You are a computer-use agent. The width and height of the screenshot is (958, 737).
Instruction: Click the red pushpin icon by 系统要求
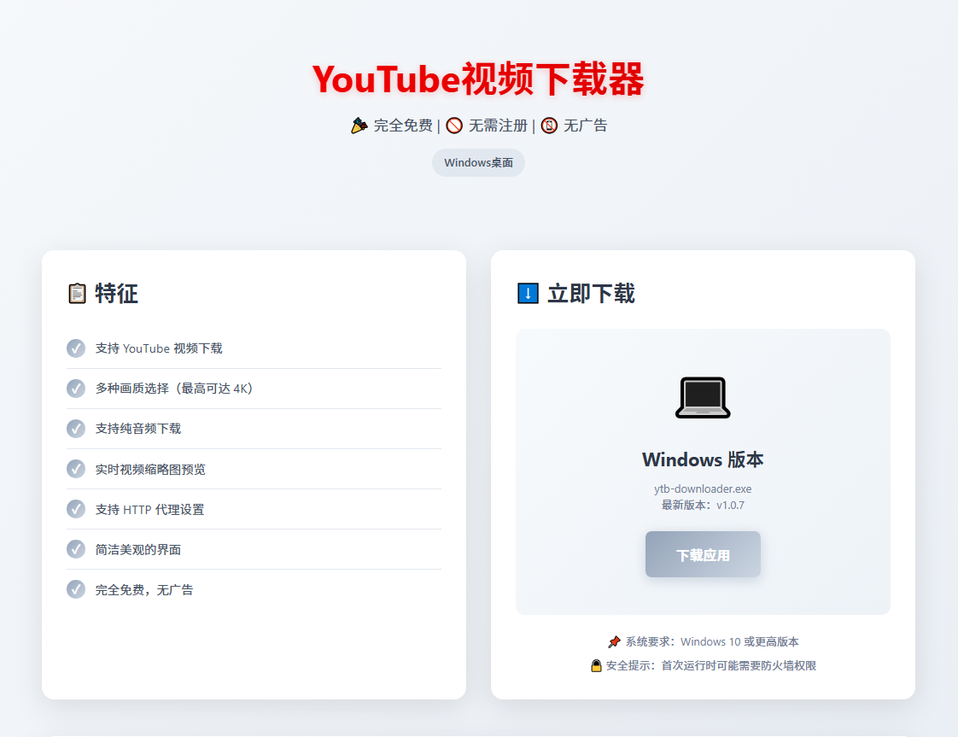pos(614,642)
